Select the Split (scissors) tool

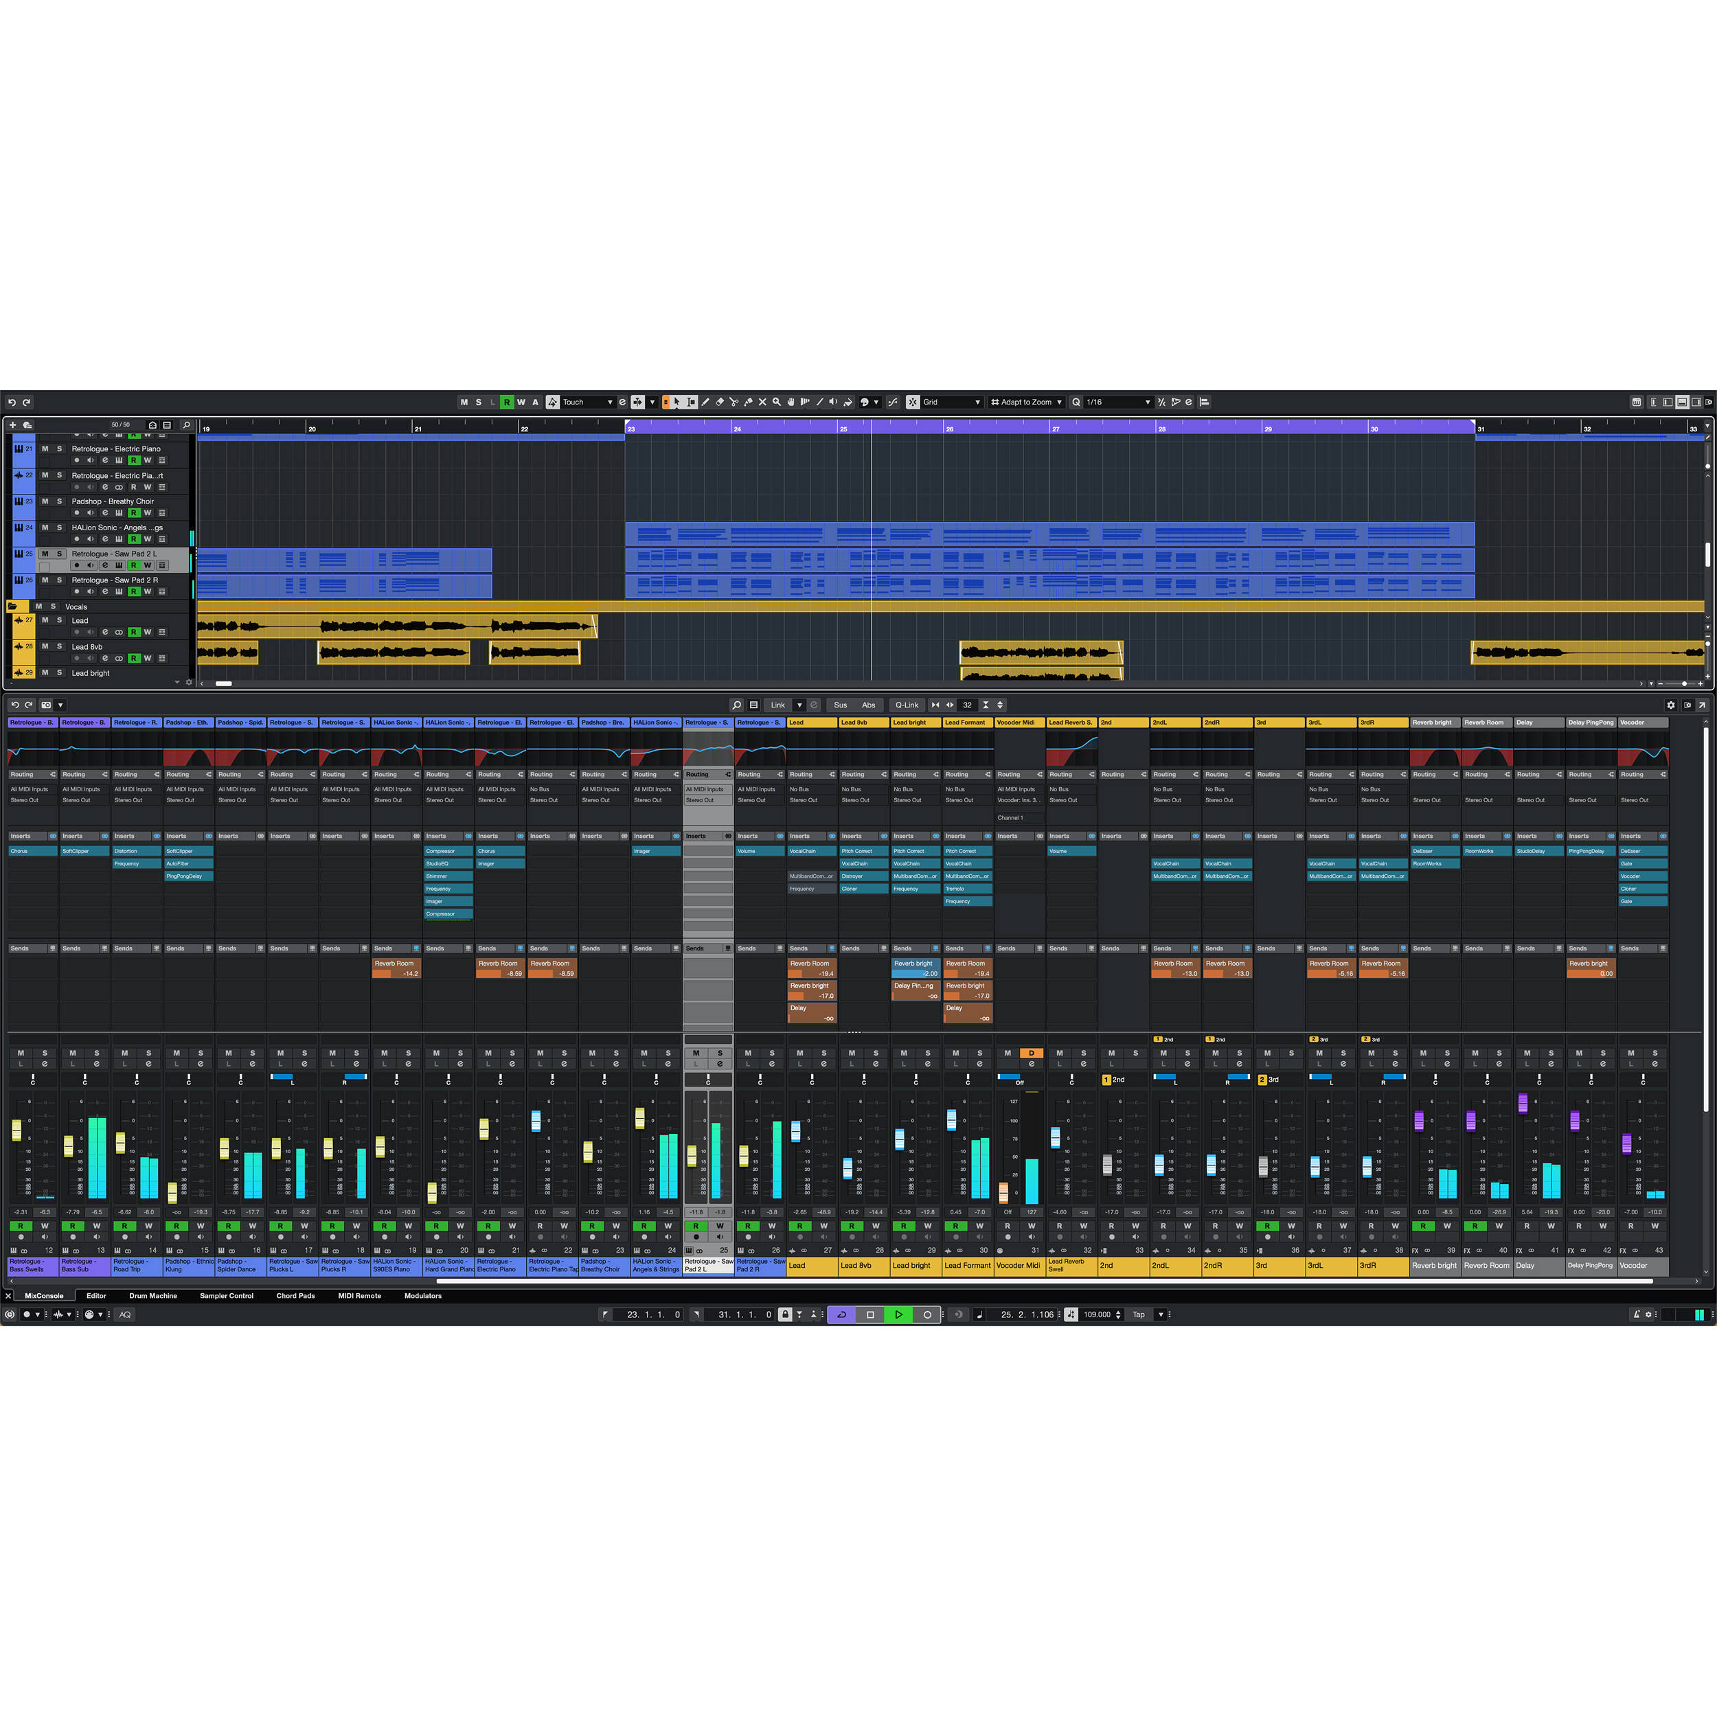coord(735,402)
